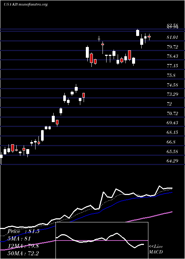This screenshot has height=259, width=185.
Task: Select the 77.15 price axis label
Action: tap(172, 66)
